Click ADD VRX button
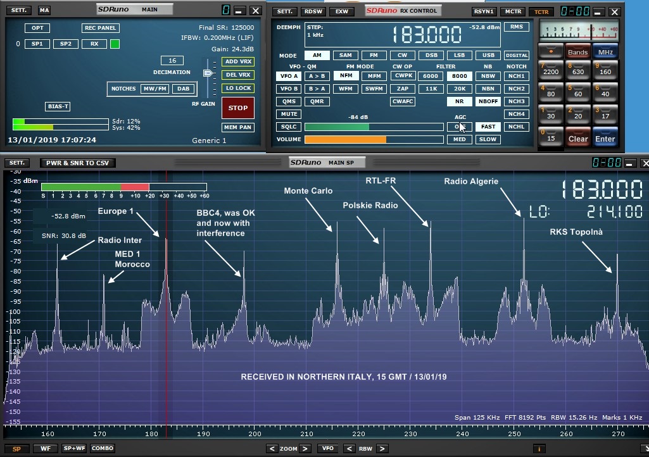 pos(238,61)
